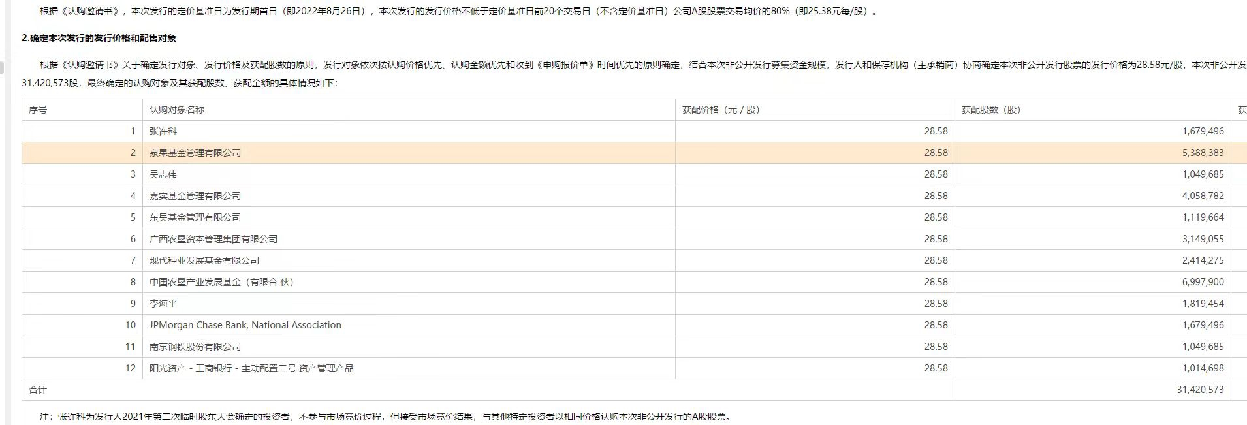1247x425 pixels.
Task: Select the JPMorgan Chase Bank, National Association cell
Action: coord(409,325)
